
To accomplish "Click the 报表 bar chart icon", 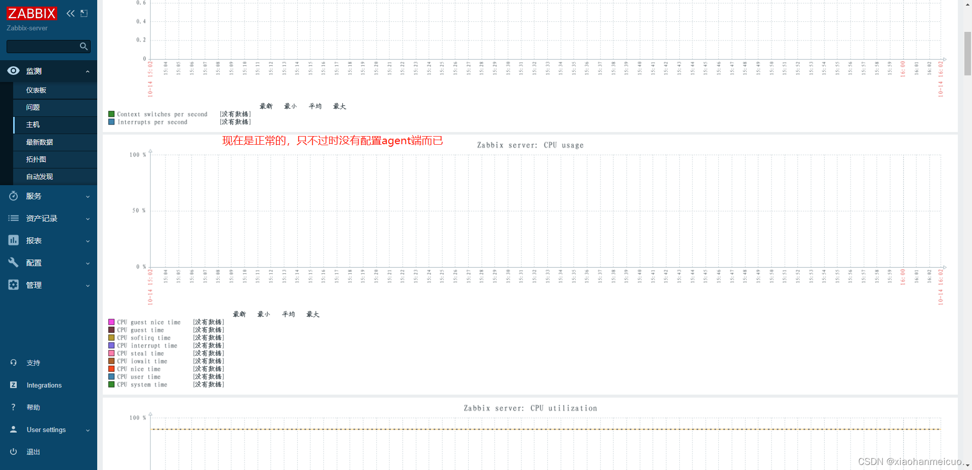I will 14,240.
